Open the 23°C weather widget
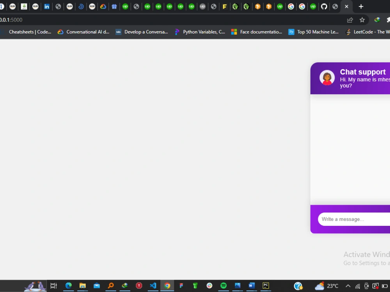The image size is (390, 292). tap(326, 286)
